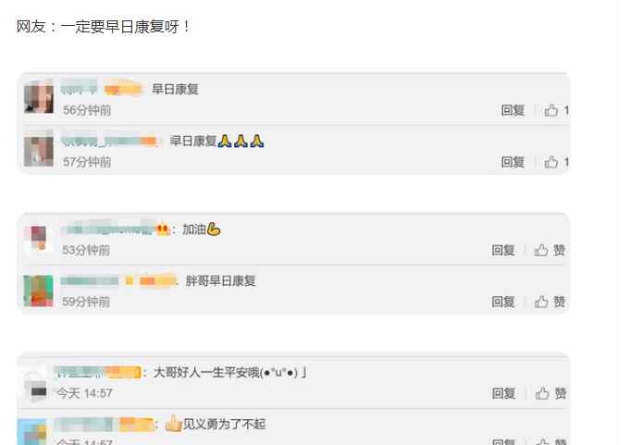Open avatar of the 加油 commenter
This screenshot has width=630, height=445.
click(x=39, y=238)
